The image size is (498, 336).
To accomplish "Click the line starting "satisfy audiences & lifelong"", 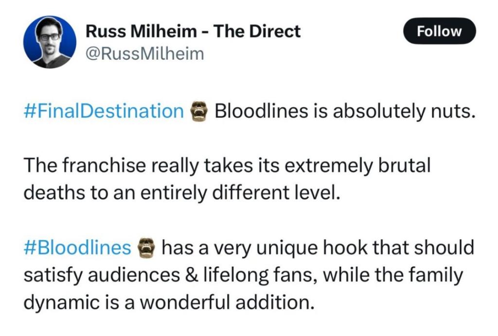I will pyautogui.click(x=243, y=275).
